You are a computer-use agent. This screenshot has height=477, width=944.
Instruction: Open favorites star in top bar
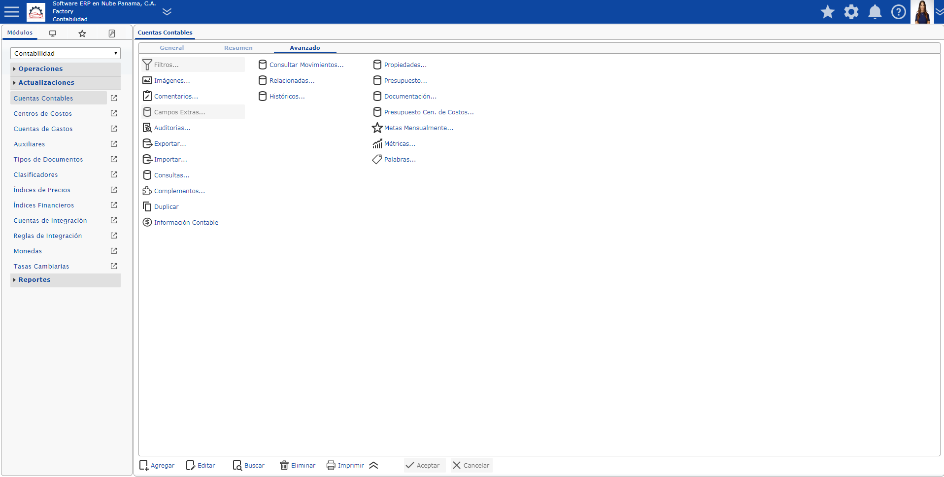828,12
